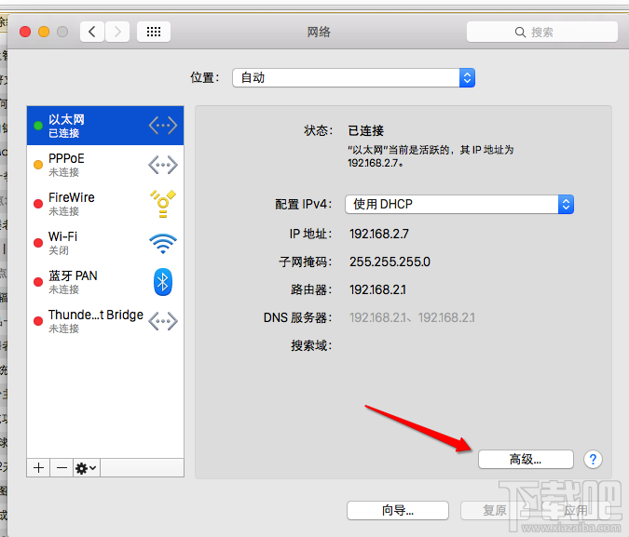Click the 向导... assistant button
This screenshot has width=629, height=537.
(x=398, y=510)
